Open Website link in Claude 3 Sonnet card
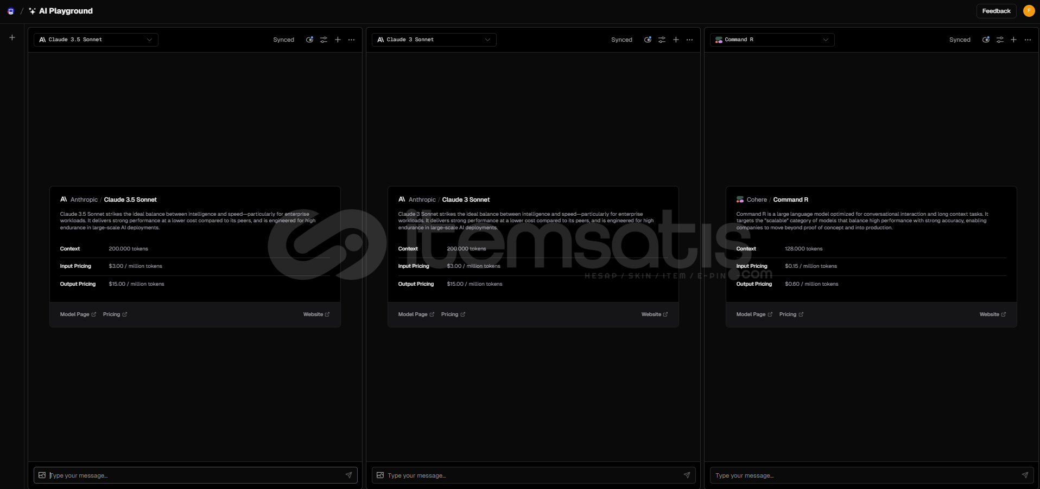 pyautogui.click(x=655, y=314)
